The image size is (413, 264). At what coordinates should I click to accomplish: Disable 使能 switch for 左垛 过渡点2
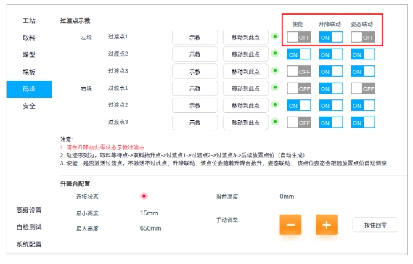tap(299, 54)
